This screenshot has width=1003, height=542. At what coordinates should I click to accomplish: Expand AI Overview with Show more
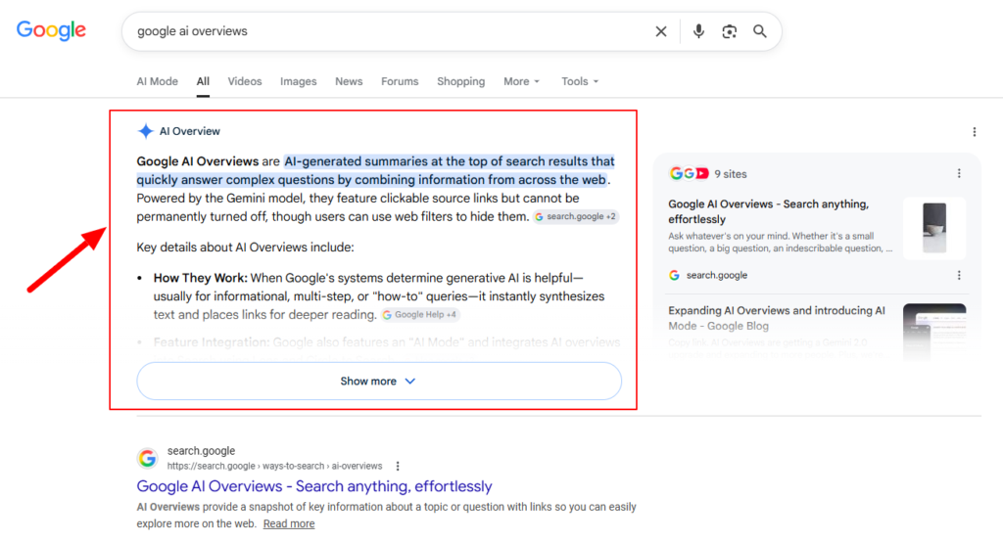pyautogui.click(x=379, y=381)
